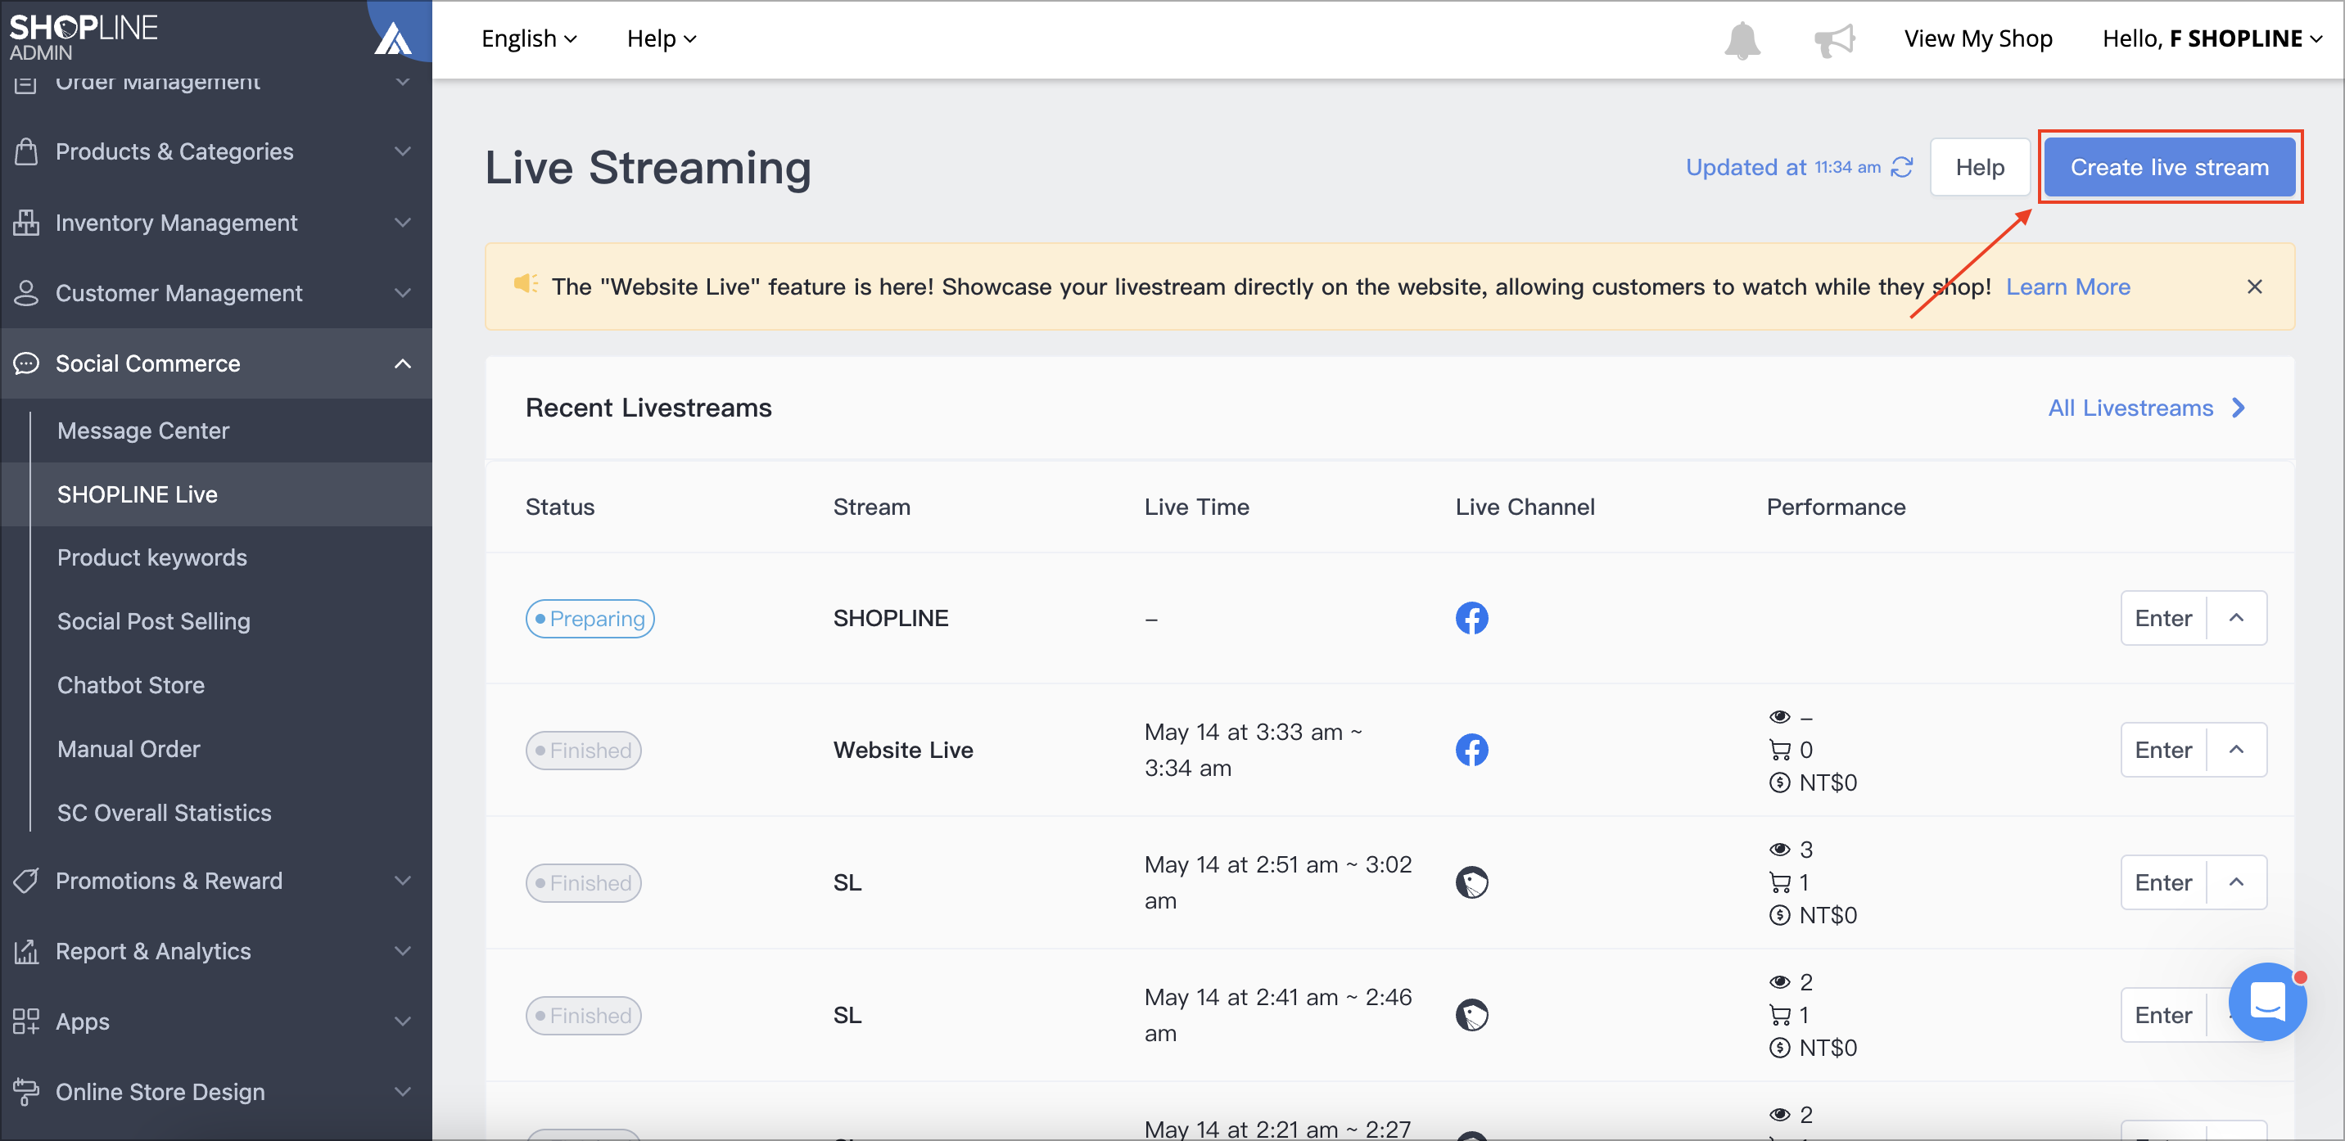Viewport: 2345px width, 1141px height.
Task: Click the Preparing status badge
Action: 589,618
